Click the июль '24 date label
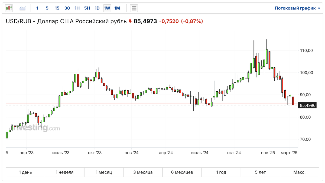325x183 pixels. pos(200,153)
